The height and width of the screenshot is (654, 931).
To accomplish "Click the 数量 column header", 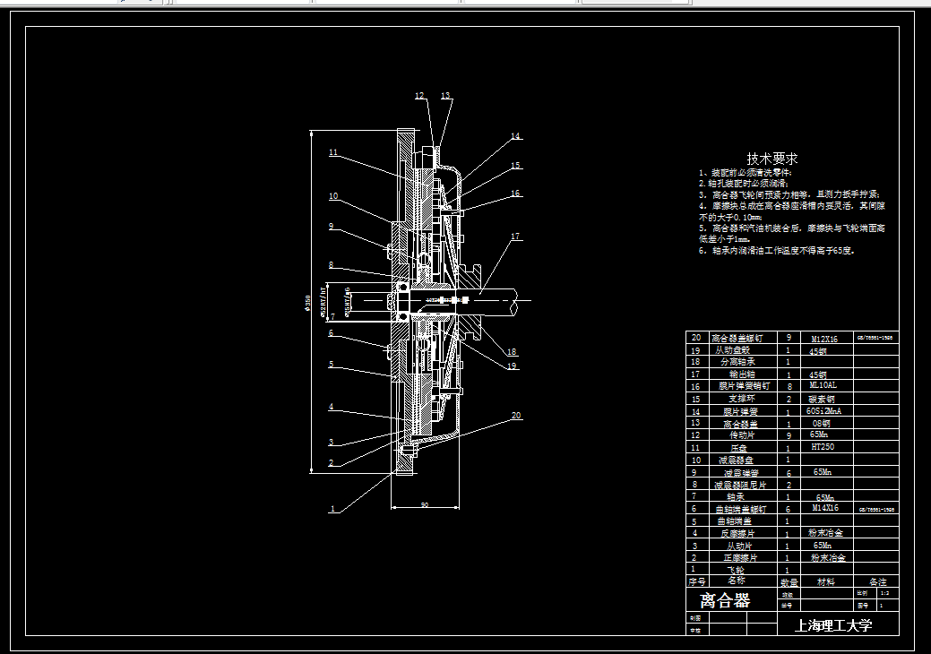I will click(789, 583).
